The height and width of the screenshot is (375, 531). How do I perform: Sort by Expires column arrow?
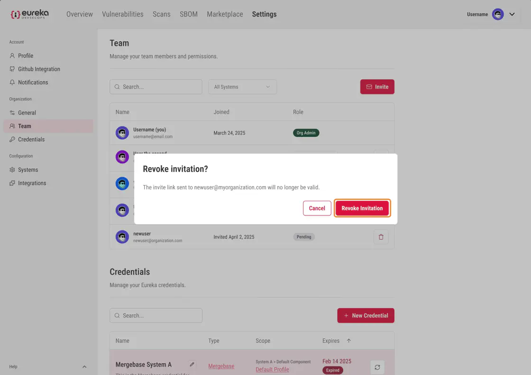(349, 341)
